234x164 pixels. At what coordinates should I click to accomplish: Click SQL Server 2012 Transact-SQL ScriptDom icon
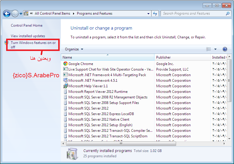pyautogui.click(x=65, y=136)
